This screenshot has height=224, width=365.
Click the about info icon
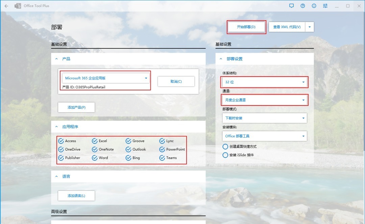tap(314, 6)
